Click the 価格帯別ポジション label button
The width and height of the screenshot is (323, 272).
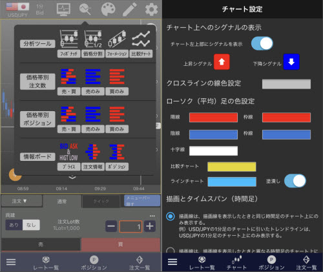click(37, 119)
